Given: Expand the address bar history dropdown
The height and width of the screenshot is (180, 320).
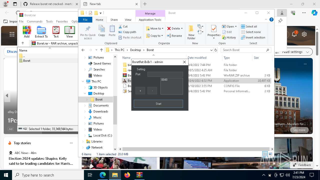Looking at the screenshot, I should (x=211, y=50).
